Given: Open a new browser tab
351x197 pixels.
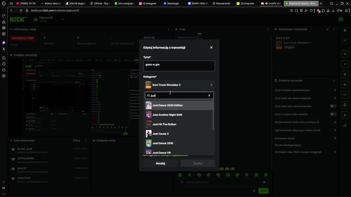Looking at the screenshot, I should pyautogui.click(x=321, y=4).
